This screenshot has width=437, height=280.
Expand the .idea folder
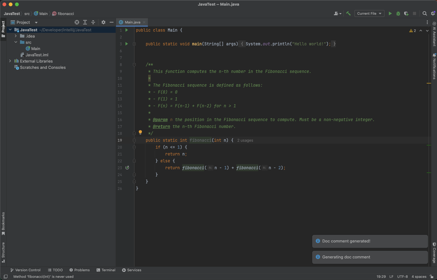16,36
